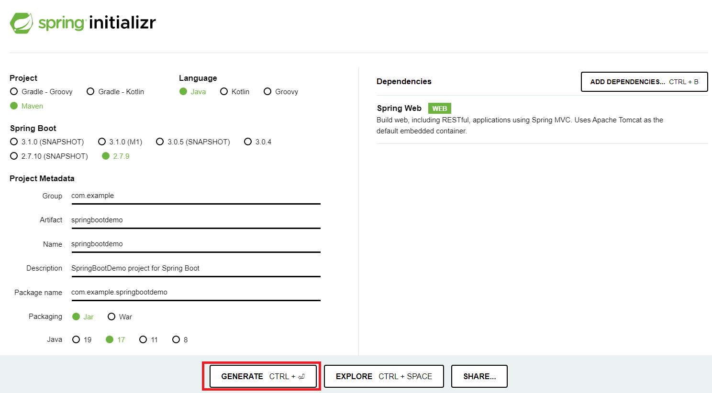Click the Package name input field
712x393 pixels.
[196, 293]
